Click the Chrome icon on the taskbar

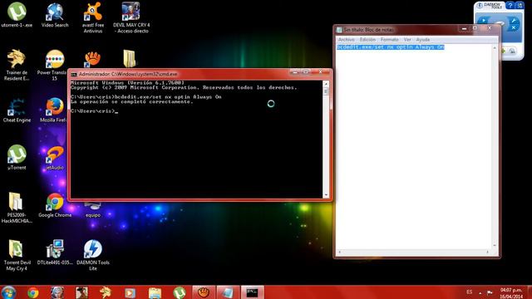[x=33, y=292]
